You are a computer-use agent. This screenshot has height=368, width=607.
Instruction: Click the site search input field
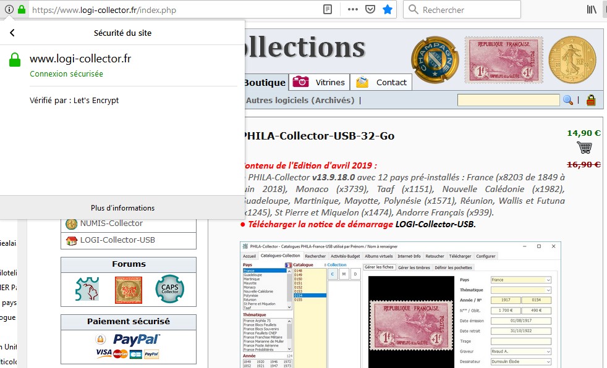[x=508, y=100]
